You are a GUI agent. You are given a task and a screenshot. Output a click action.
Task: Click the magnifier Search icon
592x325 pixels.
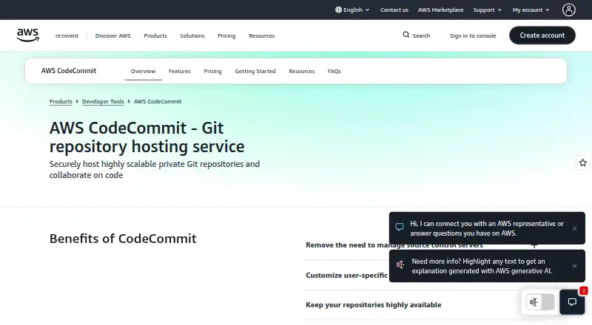(406, 35)
